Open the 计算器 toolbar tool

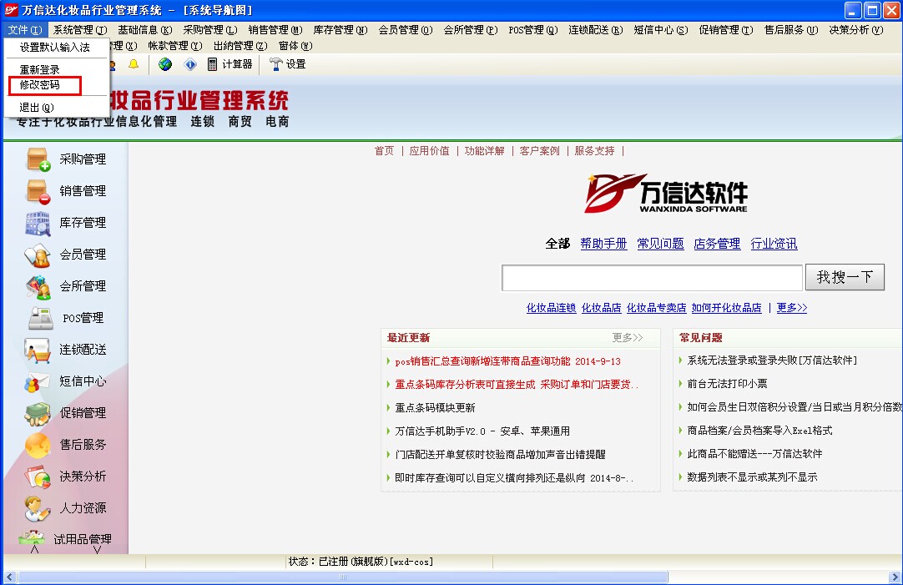[230, 64]
